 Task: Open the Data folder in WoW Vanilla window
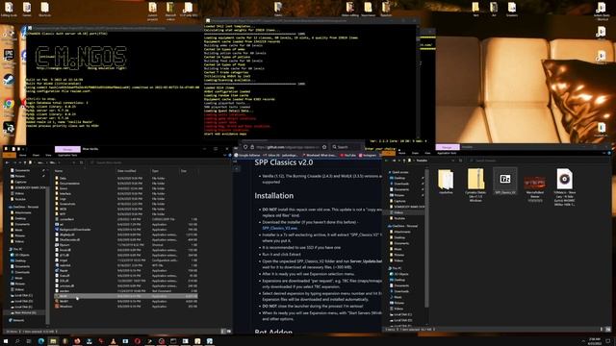[126, 178]
